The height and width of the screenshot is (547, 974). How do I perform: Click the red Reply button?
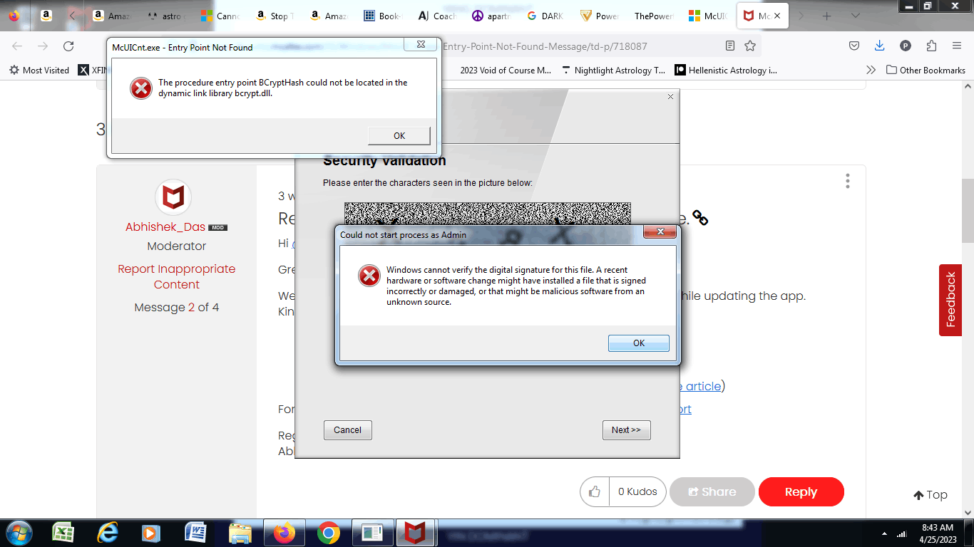[801, 491]
